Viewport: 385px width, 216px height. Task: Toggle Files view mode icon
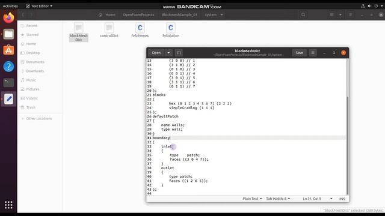click(331, 14)
